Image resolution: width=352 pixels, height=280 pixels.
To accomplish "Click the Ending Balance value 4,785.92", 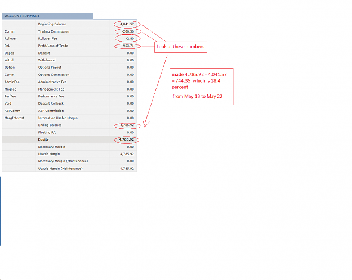I will point(127,125).
